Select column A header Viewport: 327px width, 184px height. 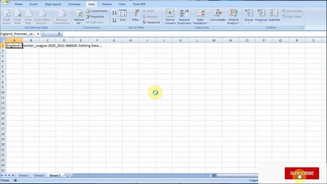point(14,40)
